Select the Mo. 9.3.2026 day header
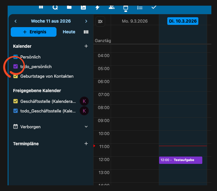 coord(135,21)
